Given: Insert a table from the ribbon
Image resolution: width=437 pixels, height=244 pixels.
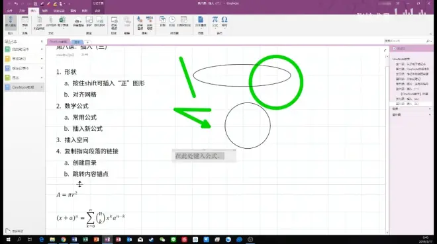Looking at the screenshot, I should click(24, 21).
